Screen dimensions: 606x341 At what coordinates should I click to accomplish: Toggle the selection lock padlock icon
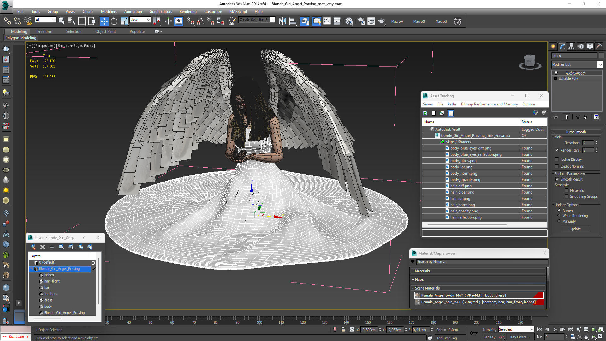coord(343,330)
